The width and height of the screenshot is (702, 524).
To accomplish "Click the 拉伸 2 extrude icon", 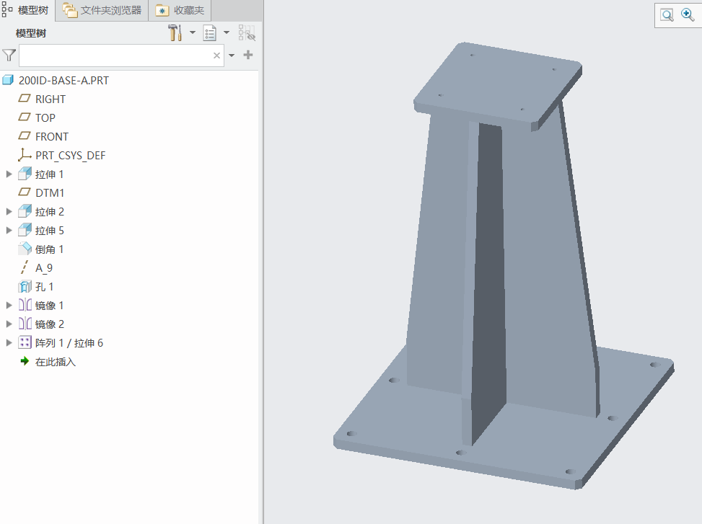I will (x=25, y=211).
